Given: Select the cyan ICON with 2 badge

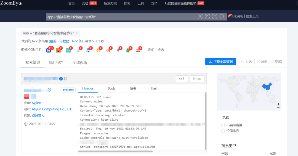Looking at the screenshot, I should [x=68, y=50].
